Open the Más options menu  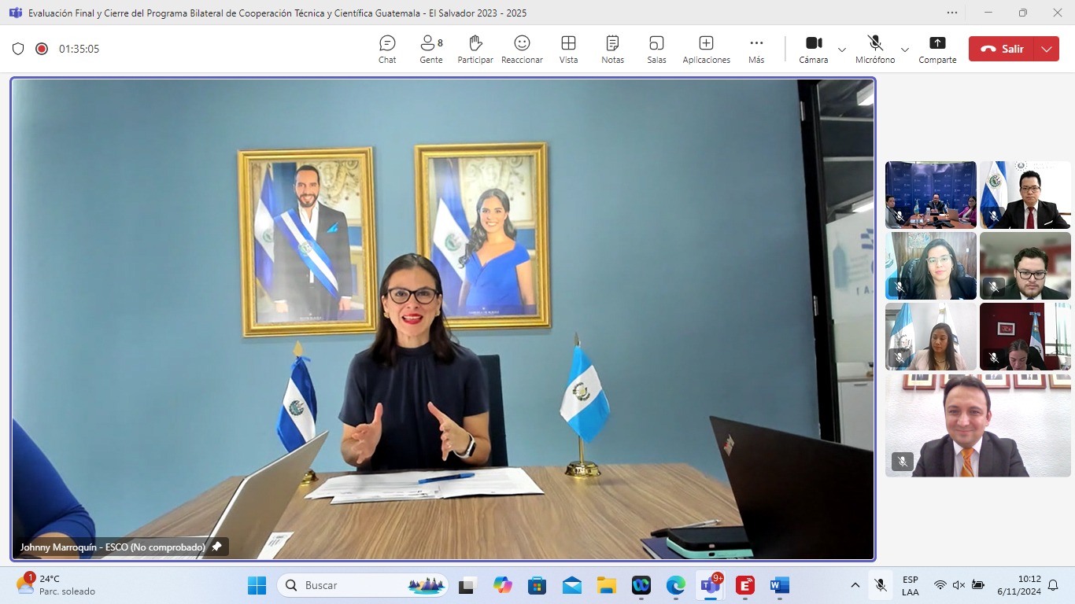(x=756, y=49)
